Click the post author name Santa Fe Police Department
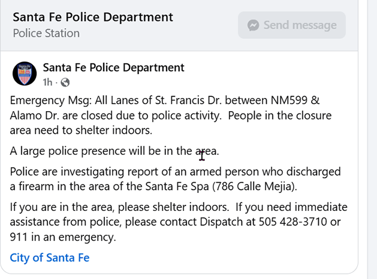This screenshot has height=279, width=377. pyautogui.click(x=113, y=68)
